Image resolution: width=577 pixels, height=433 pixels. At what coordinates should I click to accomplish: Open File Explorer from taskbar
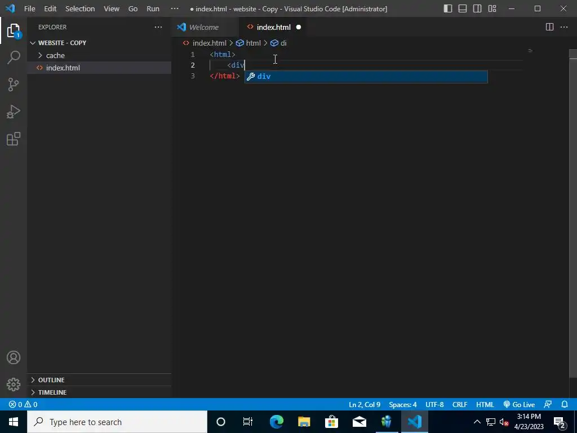click(x=304, y=422)
